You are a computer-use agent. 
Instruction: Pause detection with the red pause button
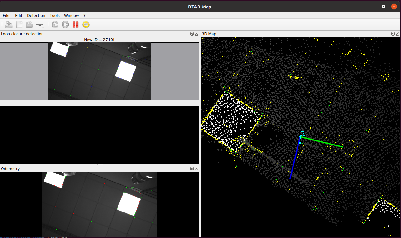pos(75,25)
